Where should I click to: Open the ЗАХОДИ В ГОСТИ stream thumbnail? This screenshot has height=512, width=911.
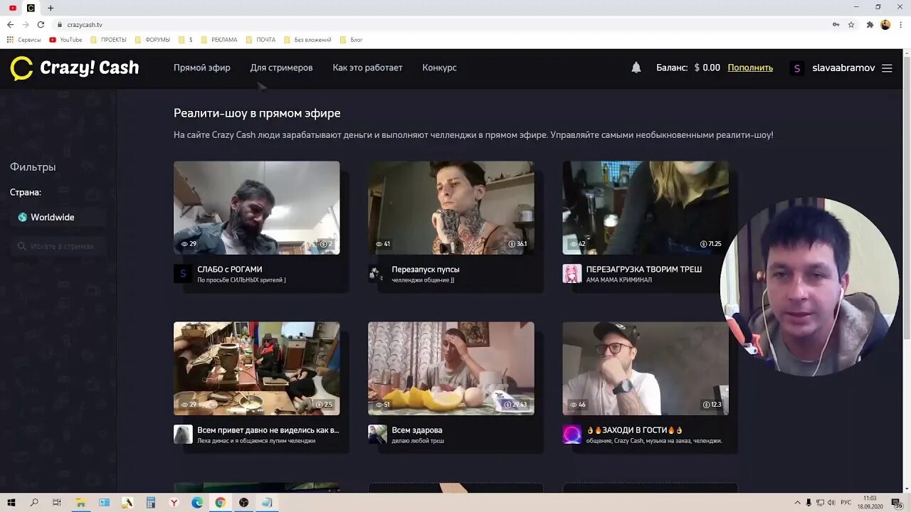[x=645, y=368]
